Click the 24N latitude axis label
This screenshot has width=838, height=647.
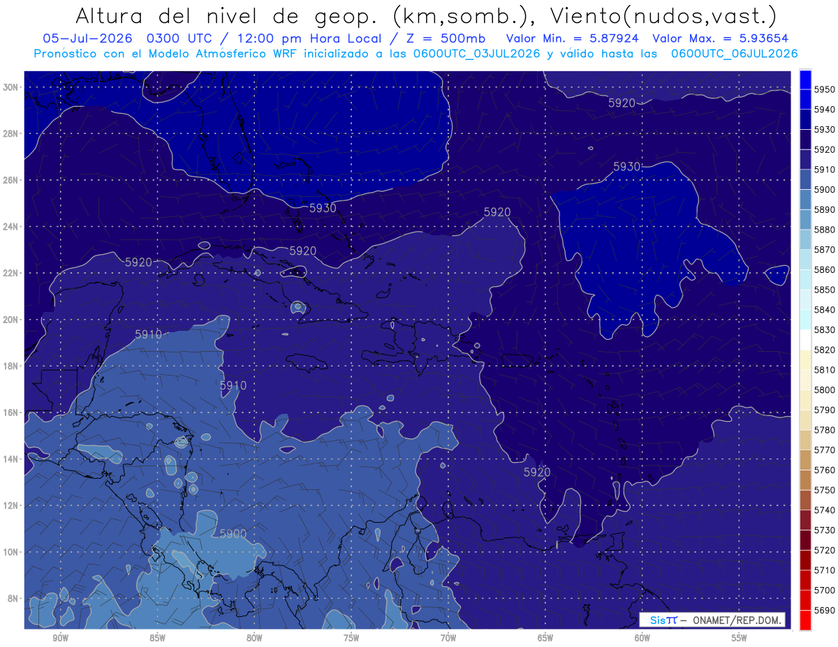pos(12,227)
